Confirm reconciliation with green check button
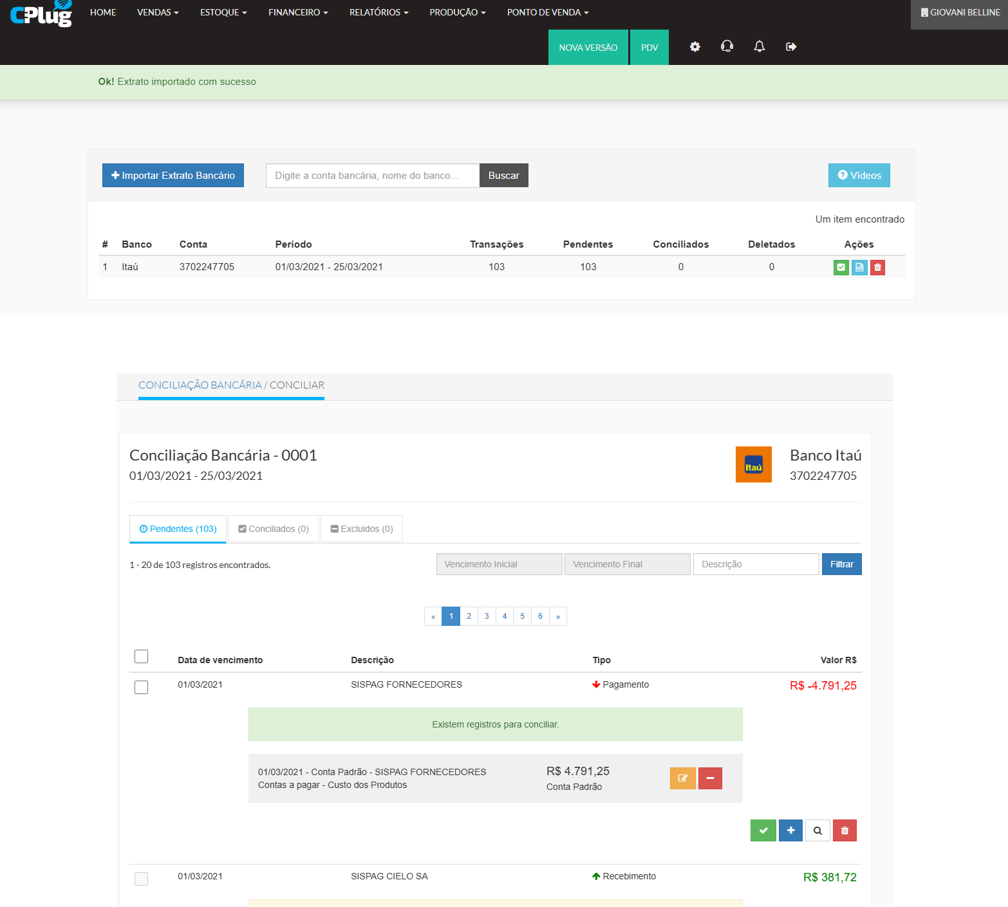The height and width of the screenshot is (907, 1008). tap(763, 830)
